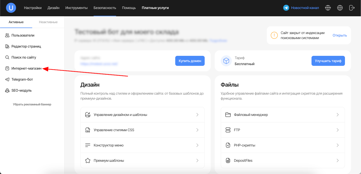
Task: Switch to the Неактивные tab
Action: click(x=48, y=22)
